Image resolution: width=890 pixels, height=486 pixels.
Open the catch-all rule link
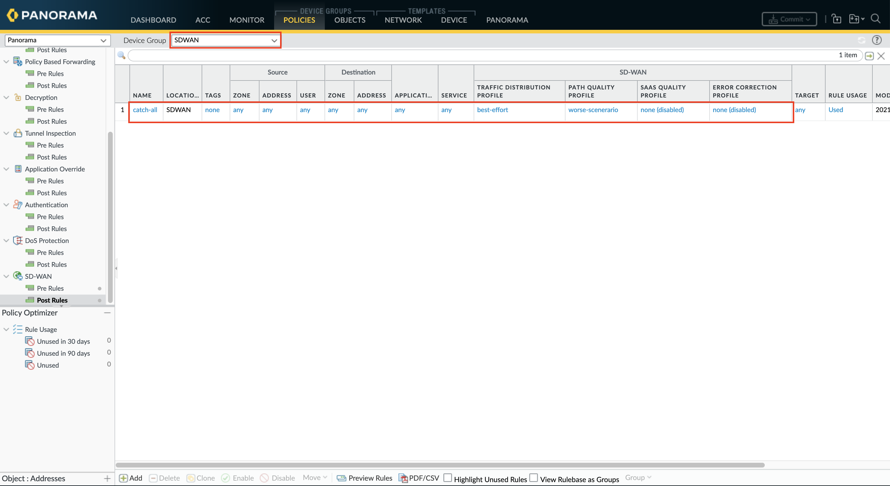(145, 110)
